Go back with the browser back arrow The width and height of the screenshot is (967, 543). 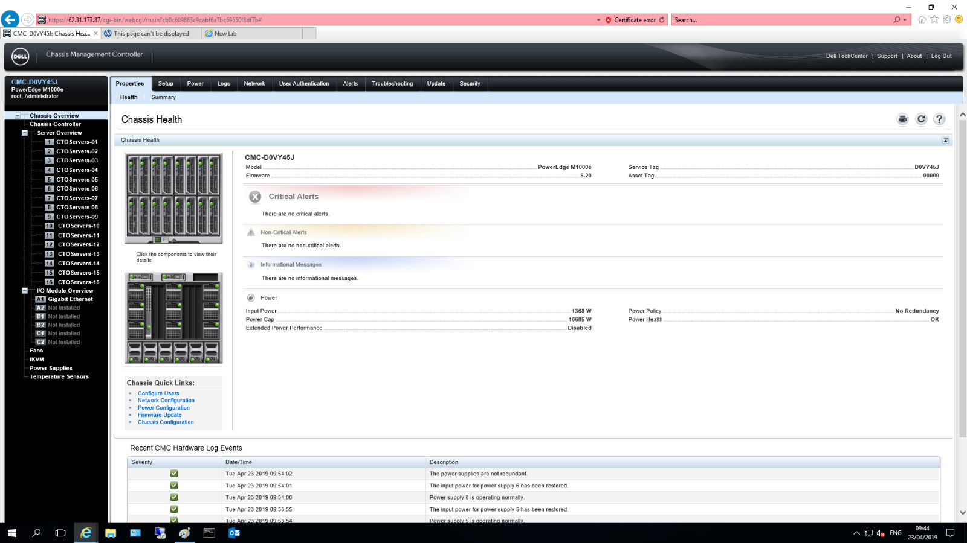click(10, 19)
